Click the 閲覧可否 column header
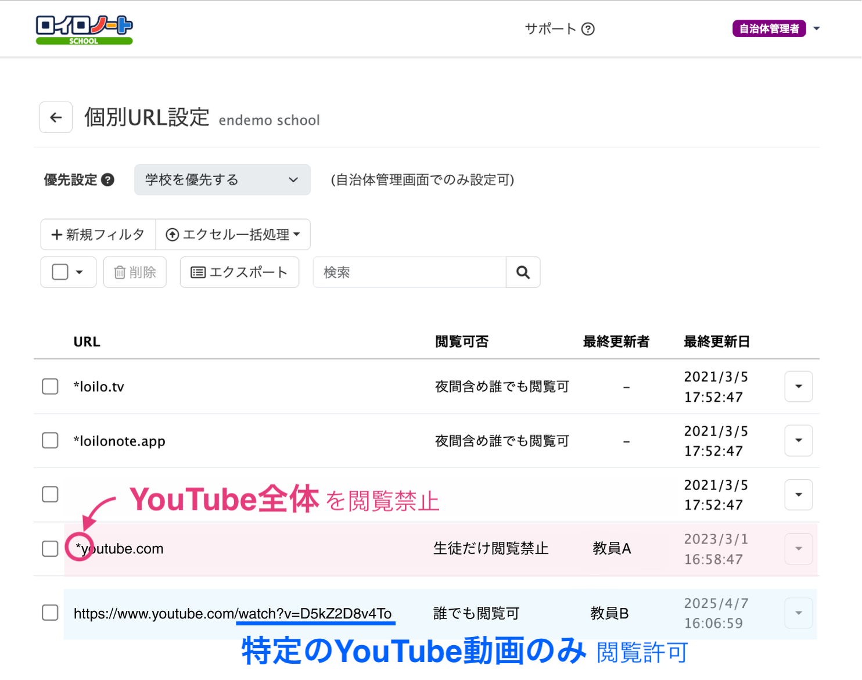This screenshot has width=862, height=680. click(x=462, y=342)
